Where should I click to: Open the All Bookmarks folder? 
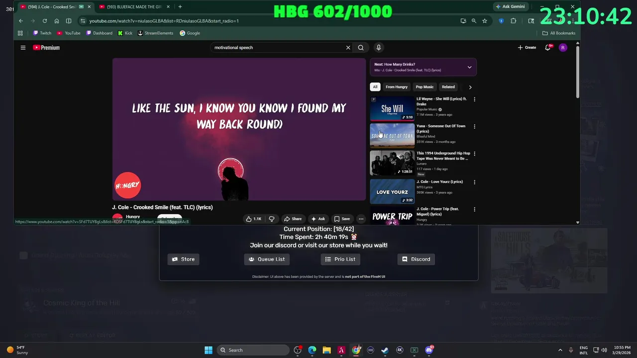coord(559,33)
